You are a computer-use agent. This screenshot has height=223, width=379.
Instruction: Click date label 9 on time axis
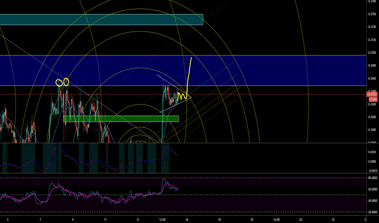[x=73, y=220]
